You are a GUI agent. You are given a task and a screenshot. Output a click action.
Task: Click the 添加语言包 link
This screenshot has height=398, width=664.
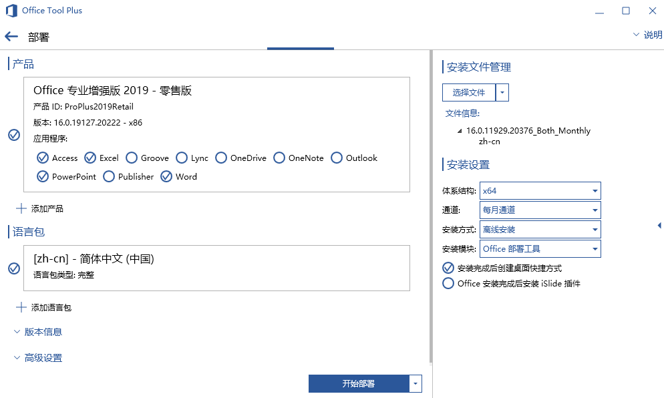coord(51,307)
